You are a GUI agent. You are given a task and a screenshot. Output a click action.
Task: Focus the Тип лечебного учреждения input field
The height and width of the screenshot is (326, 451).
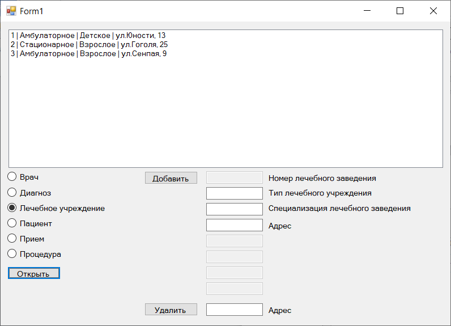235,193
